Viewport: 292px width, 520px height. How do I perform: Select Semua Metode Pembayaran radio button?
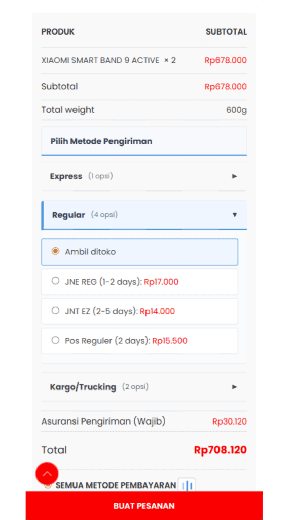coord(48,485)
